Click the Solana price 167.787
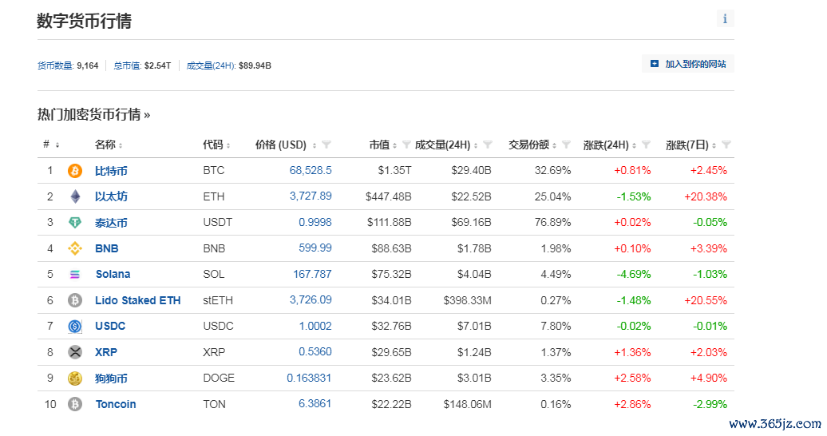 (x=312, y=274)
